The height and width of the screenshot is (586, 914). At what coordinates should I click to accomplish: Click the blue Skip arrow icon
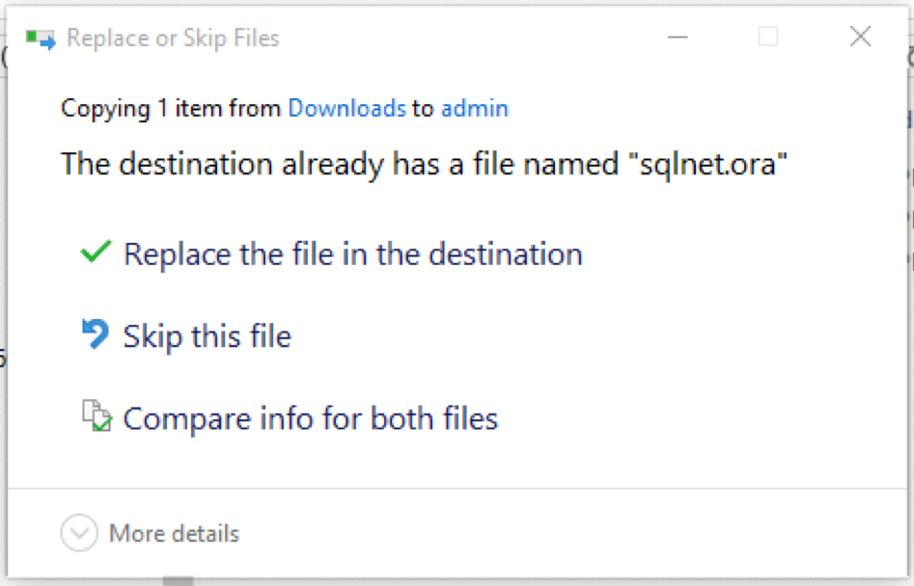(x=96, y=334)
